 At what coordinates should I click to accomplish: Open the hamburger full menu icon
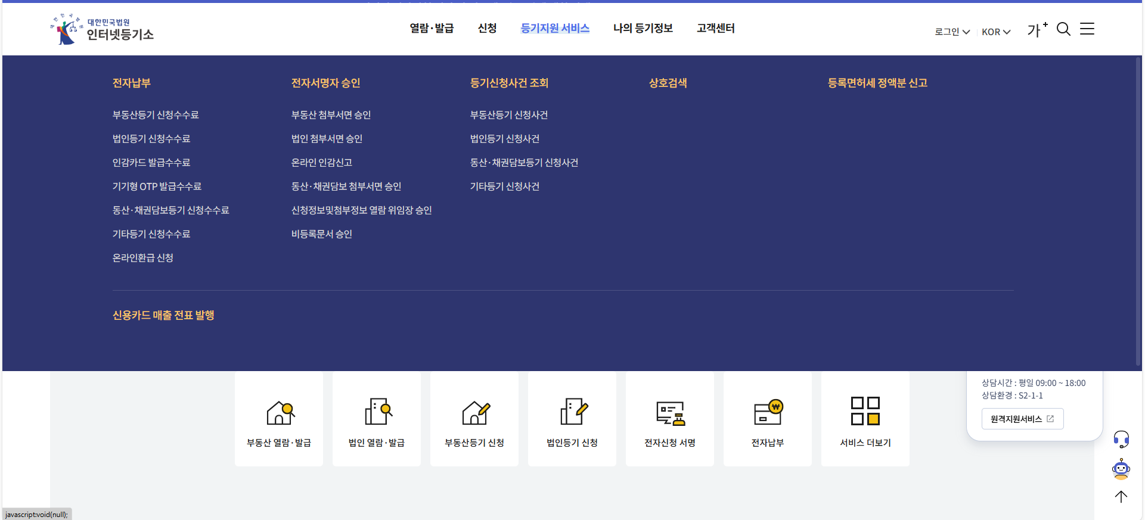1087,29
